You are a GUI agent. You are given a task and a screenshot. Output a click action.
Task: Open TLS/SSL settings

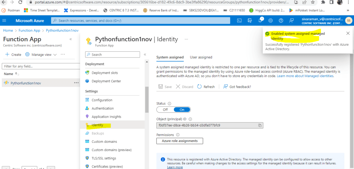pyautogui.click(x=104, y=158)
